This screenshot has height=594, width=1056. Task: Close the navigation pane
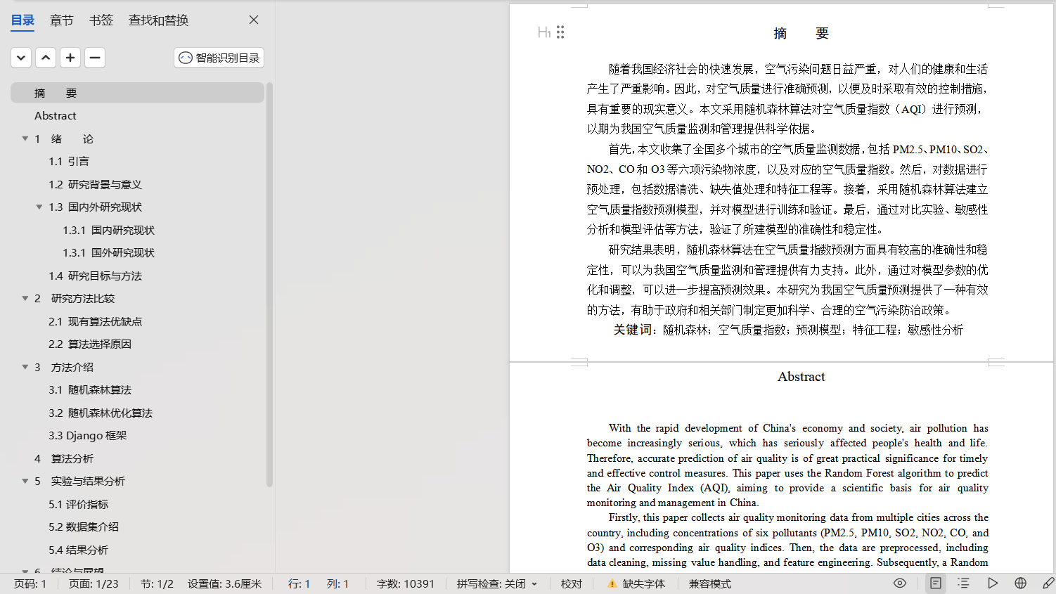pyautogui.click(x=254, y=20)
